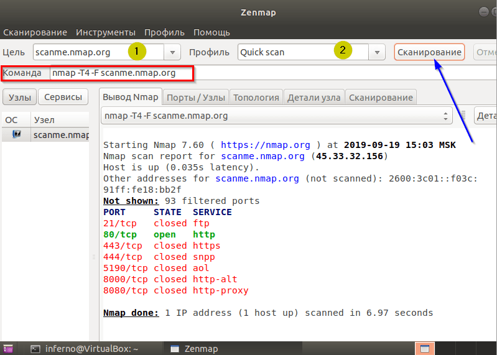
Task: Click the 443/tcp closed https line
Action: 162,246
